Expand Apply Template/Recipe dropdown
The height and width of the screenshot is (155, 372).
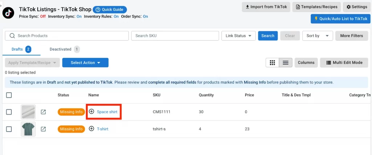coord(32,63)
